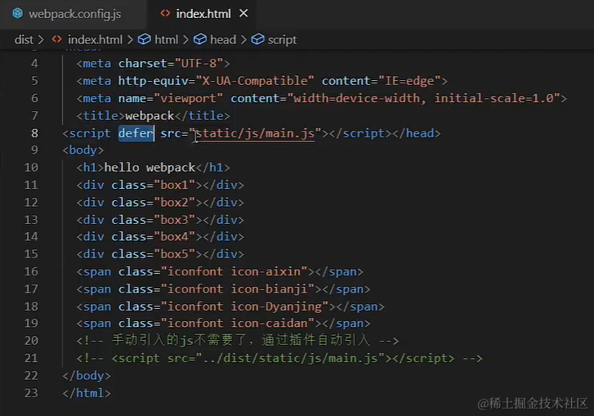Viewport: 594px width, 416px height.
Task: Follow the static/js/main.js src link
Action: point(255,133)
